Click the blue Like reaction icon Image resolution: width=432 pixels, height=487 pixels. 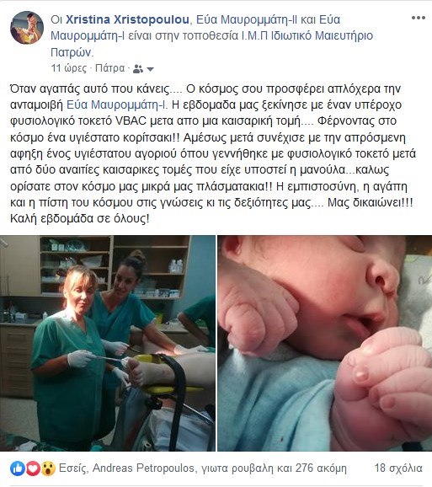point(18,468)
